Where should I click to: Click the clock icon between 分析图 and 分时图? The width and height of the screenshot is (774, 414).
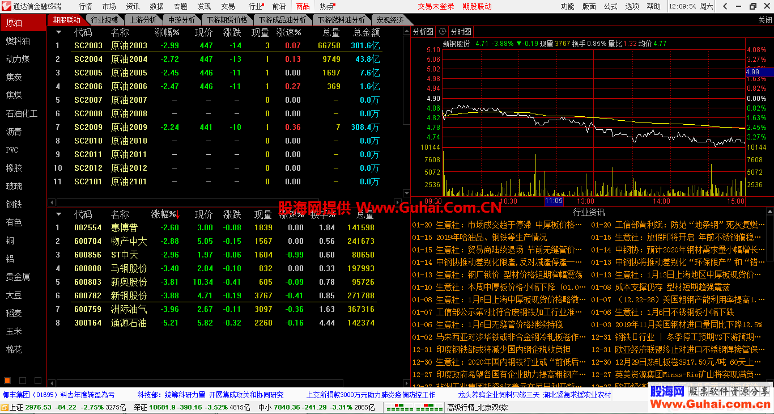tap(443, 32)
